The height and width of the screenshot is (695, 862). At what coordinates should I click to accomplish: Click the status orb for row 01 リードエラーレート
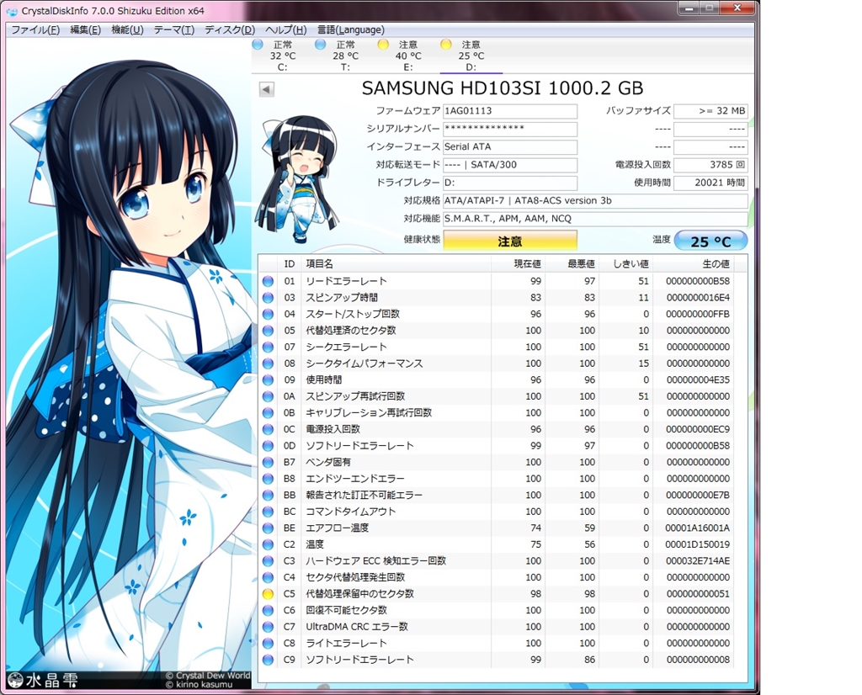point(268,281)
